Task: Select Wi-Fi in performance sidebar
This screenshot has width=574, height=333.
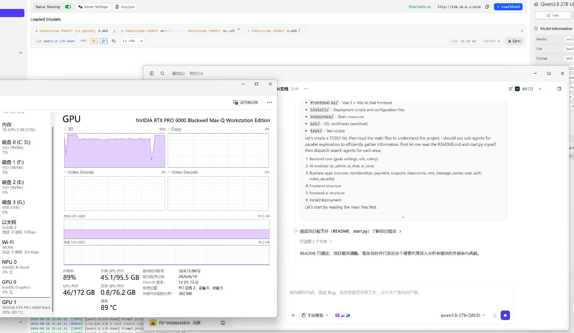Action: coord(25,247)
